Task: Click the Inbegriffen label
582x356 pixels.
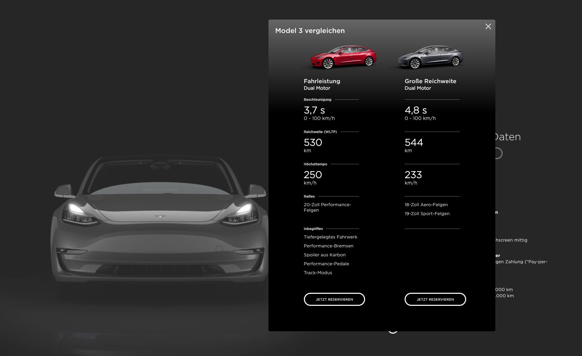Action: point(313,229)
